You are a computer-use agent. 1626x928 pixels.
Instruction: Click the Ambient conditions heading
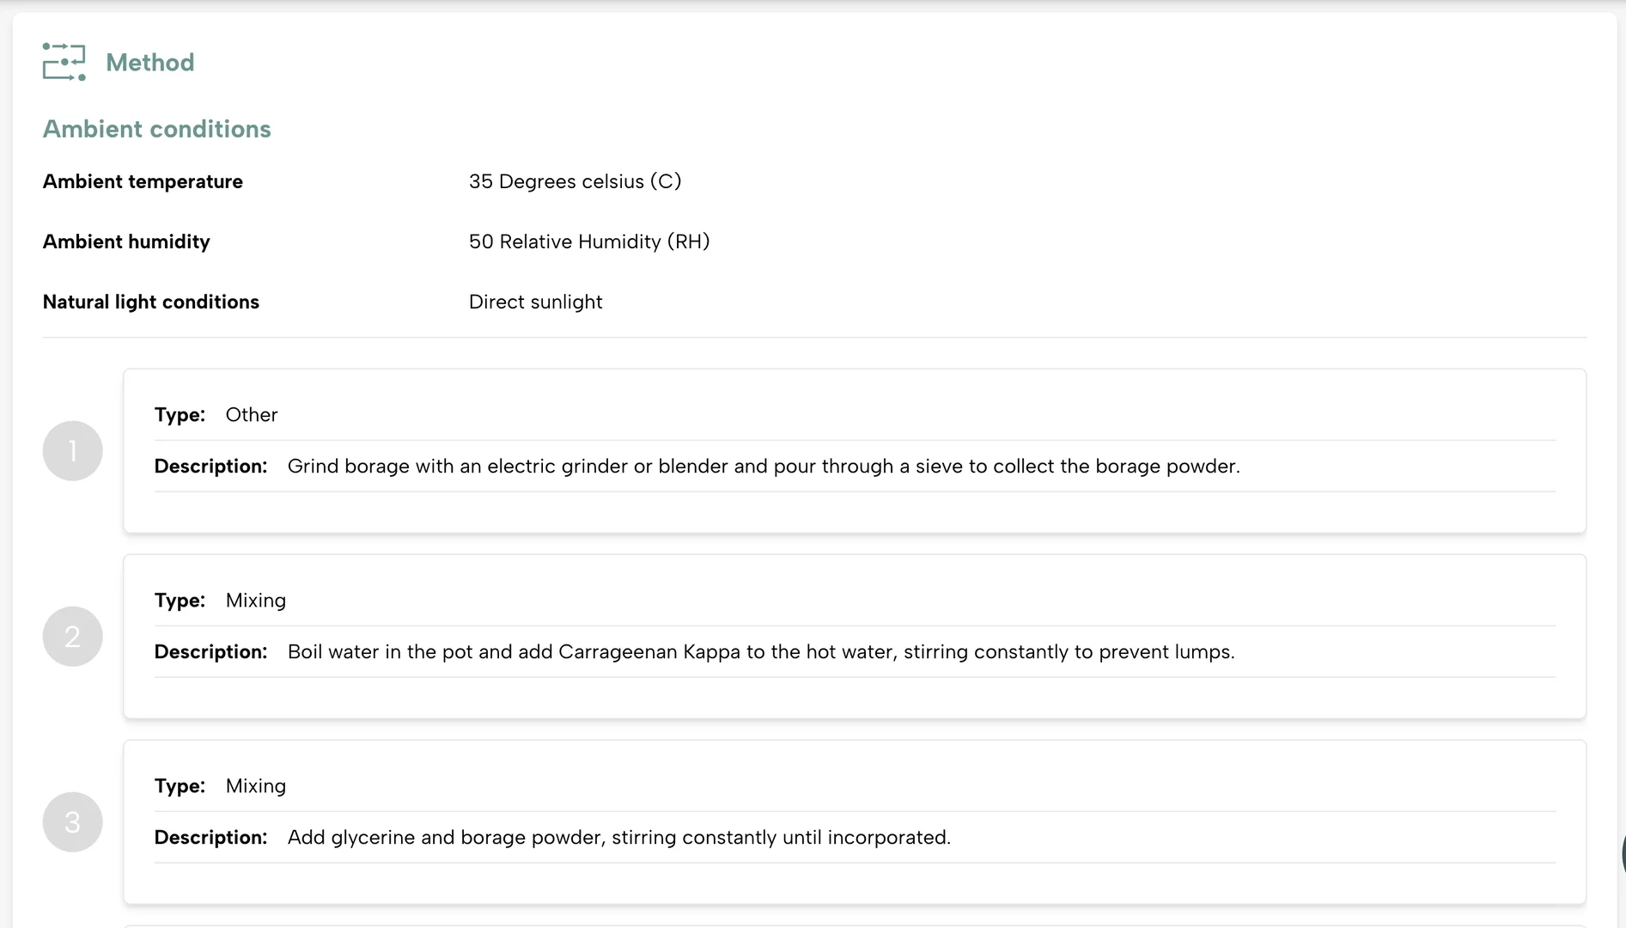click(157, 129)
